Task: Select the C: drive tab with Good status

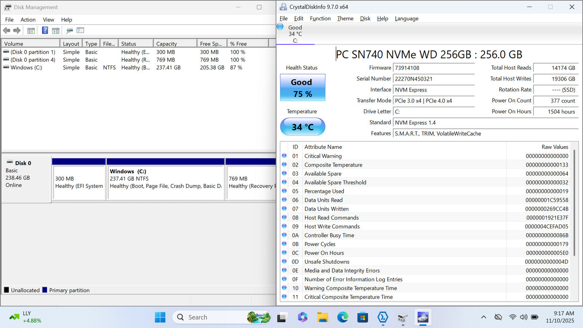Action: point(295,34)
